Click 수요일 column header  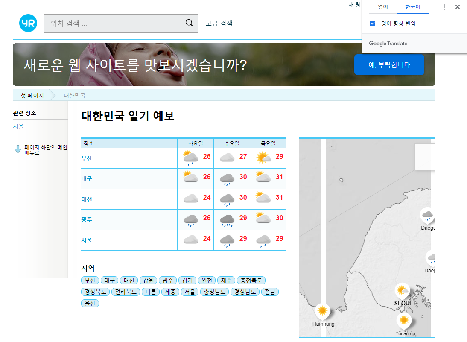coord(232,143)
